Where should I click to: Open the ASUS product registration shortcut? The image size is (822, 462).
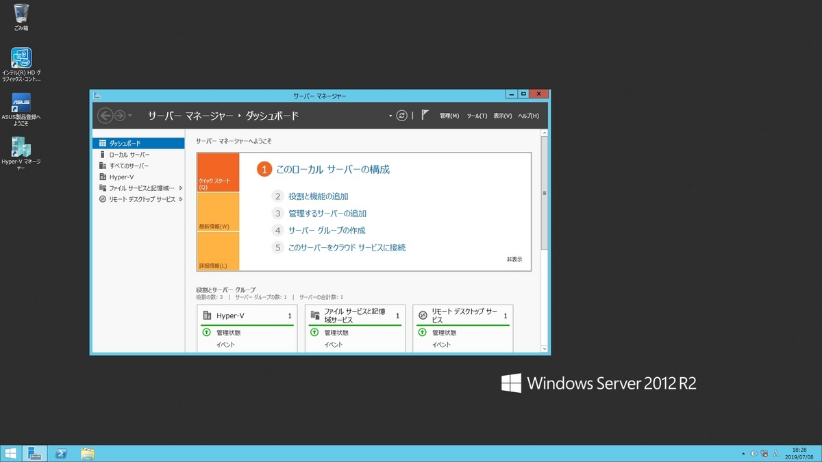(x=21, y=110)
